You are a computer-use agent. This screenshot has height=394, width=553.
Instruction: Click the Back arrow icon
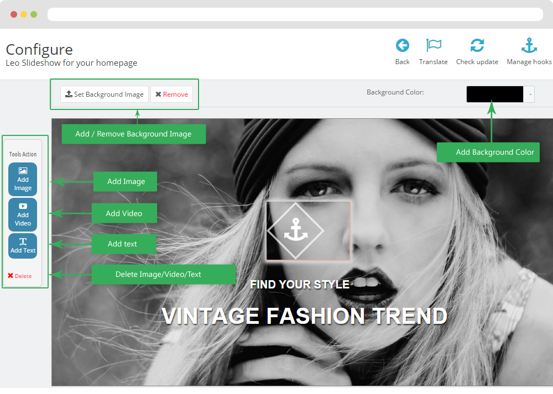point(403,45)
